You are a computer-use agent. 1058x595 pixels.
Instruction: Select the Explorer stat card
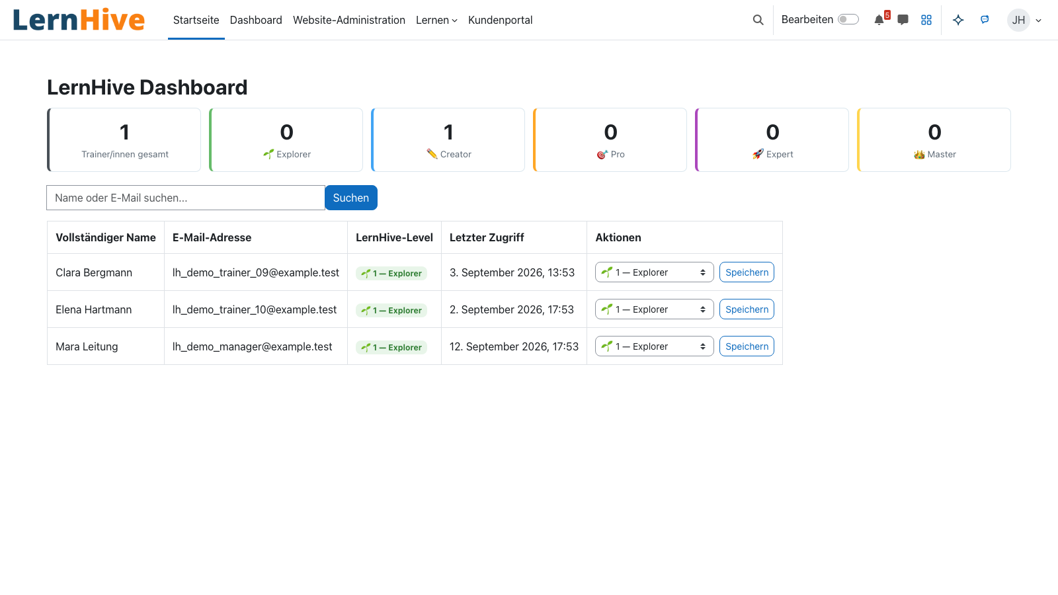[286, 140]
